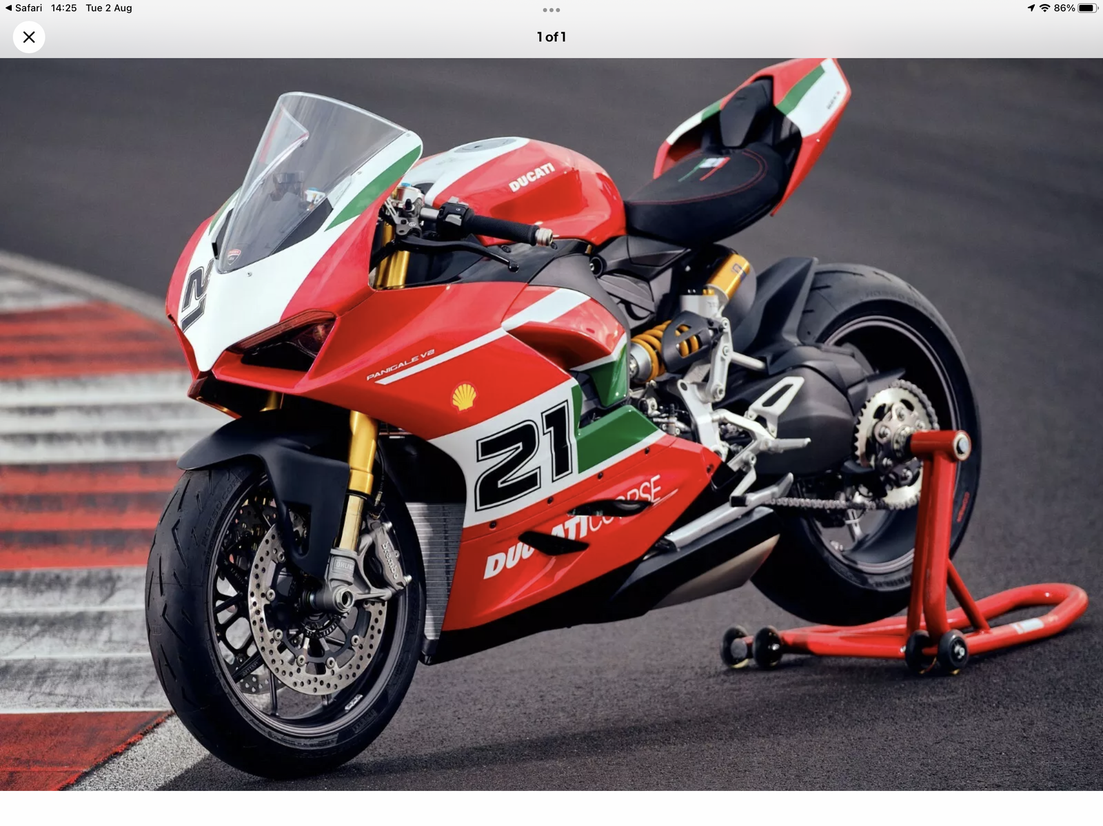The width and height of the screenshot is (1103, 826).
Task: Tap the Ducati motorcycle photo
Action: (x=551, y=424)
